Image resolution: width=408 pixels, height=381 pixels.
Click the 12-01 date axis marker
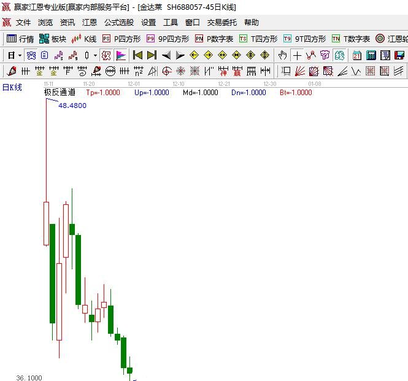134,84
